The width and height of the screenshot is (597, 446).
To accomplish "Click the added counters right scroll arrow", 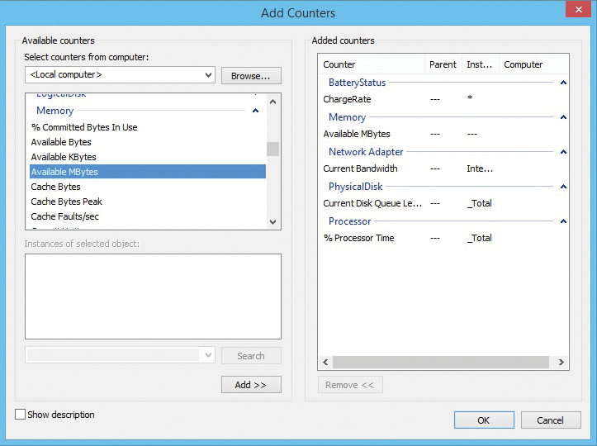I will 561,363.
